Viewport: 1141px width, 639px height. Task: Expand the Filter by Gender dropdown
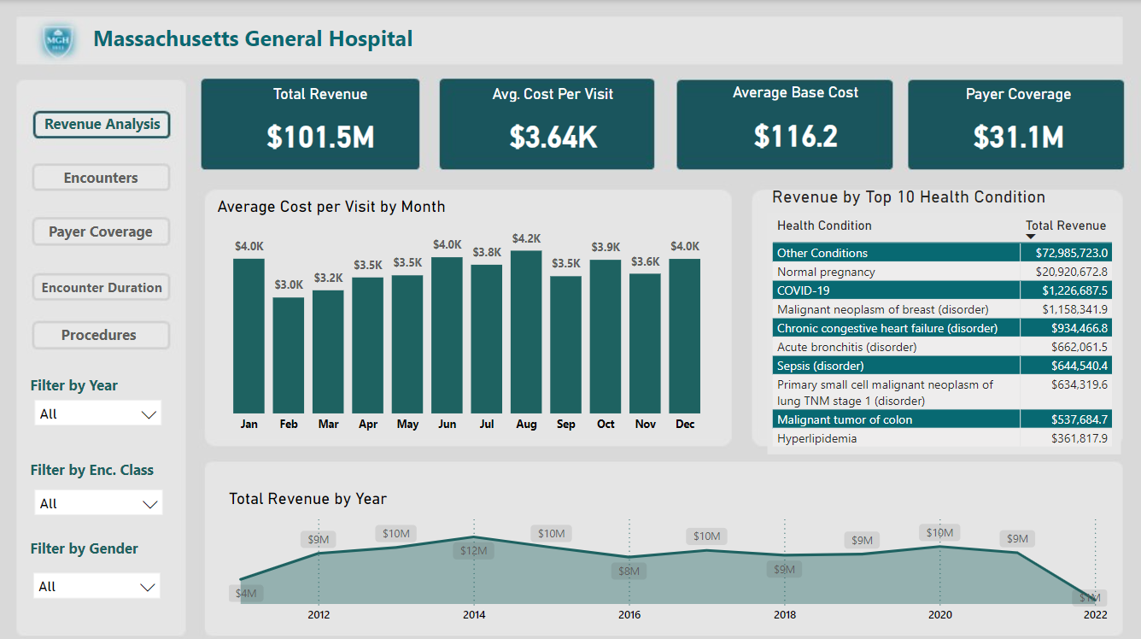click(98, 587)
